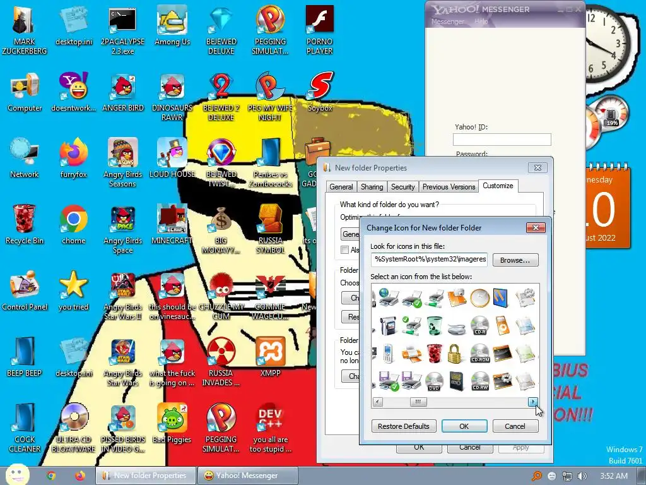Switch to the General tab
Image resolution: width=646 pixels, height=485 pixels.
click(341, 187)
